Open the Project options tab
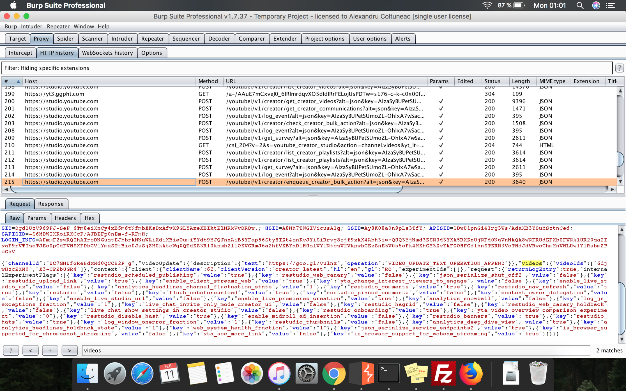626x391 pixels. tap(325, 39)
